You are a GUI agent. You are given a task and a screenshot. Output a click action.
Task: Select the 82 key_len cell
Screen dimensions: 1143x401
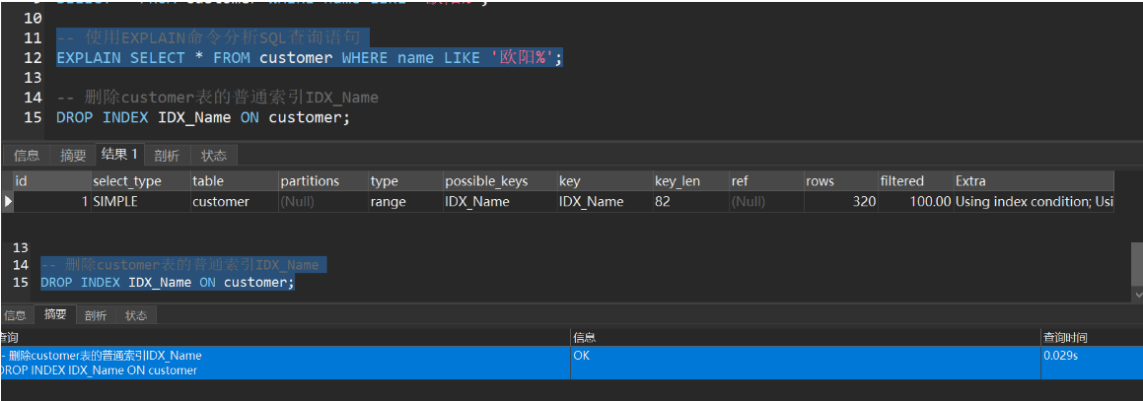click(691, 202)
